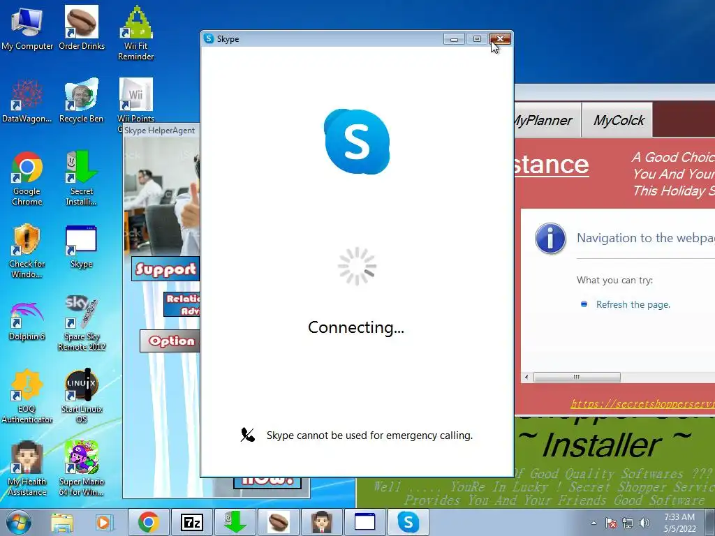Click the Action Center flag tray icon

(x=611, y=523)
